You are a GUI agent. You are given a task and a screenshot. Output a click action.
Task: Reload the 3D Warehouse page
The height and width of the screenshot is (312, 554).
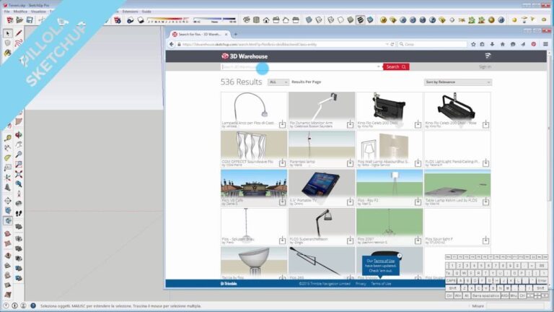[392, 44]
